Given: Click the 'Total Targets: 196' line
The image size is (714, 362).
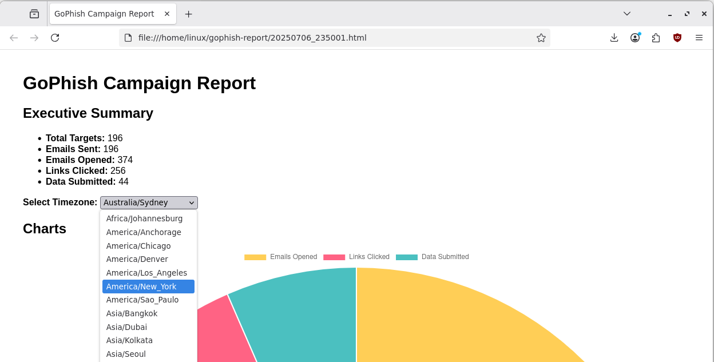Looking at the screenshot, I should [x=84, y=138].
